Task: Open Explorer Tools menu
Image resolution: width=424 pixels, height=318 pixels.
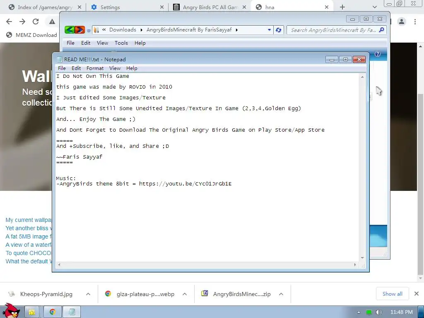Action: coord(121,43)
